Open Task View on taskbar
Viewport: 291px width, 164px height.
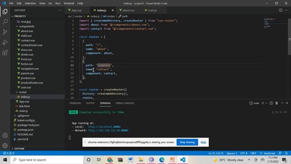[x=99, y=160]
